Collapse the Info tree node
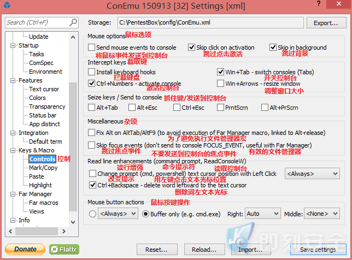352x260 pixels. pos(13,221)
